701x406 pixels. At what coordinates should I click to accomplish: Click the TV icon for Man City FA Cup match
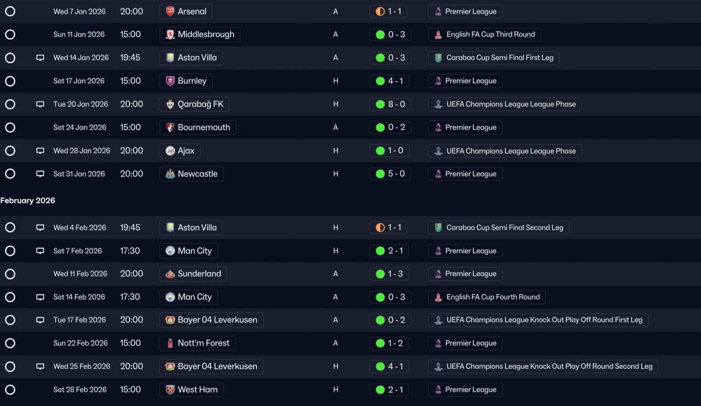pyautogui.click(x=40, y=298)
